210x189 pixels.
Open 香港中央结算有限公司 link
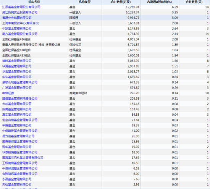pos(17,18)
